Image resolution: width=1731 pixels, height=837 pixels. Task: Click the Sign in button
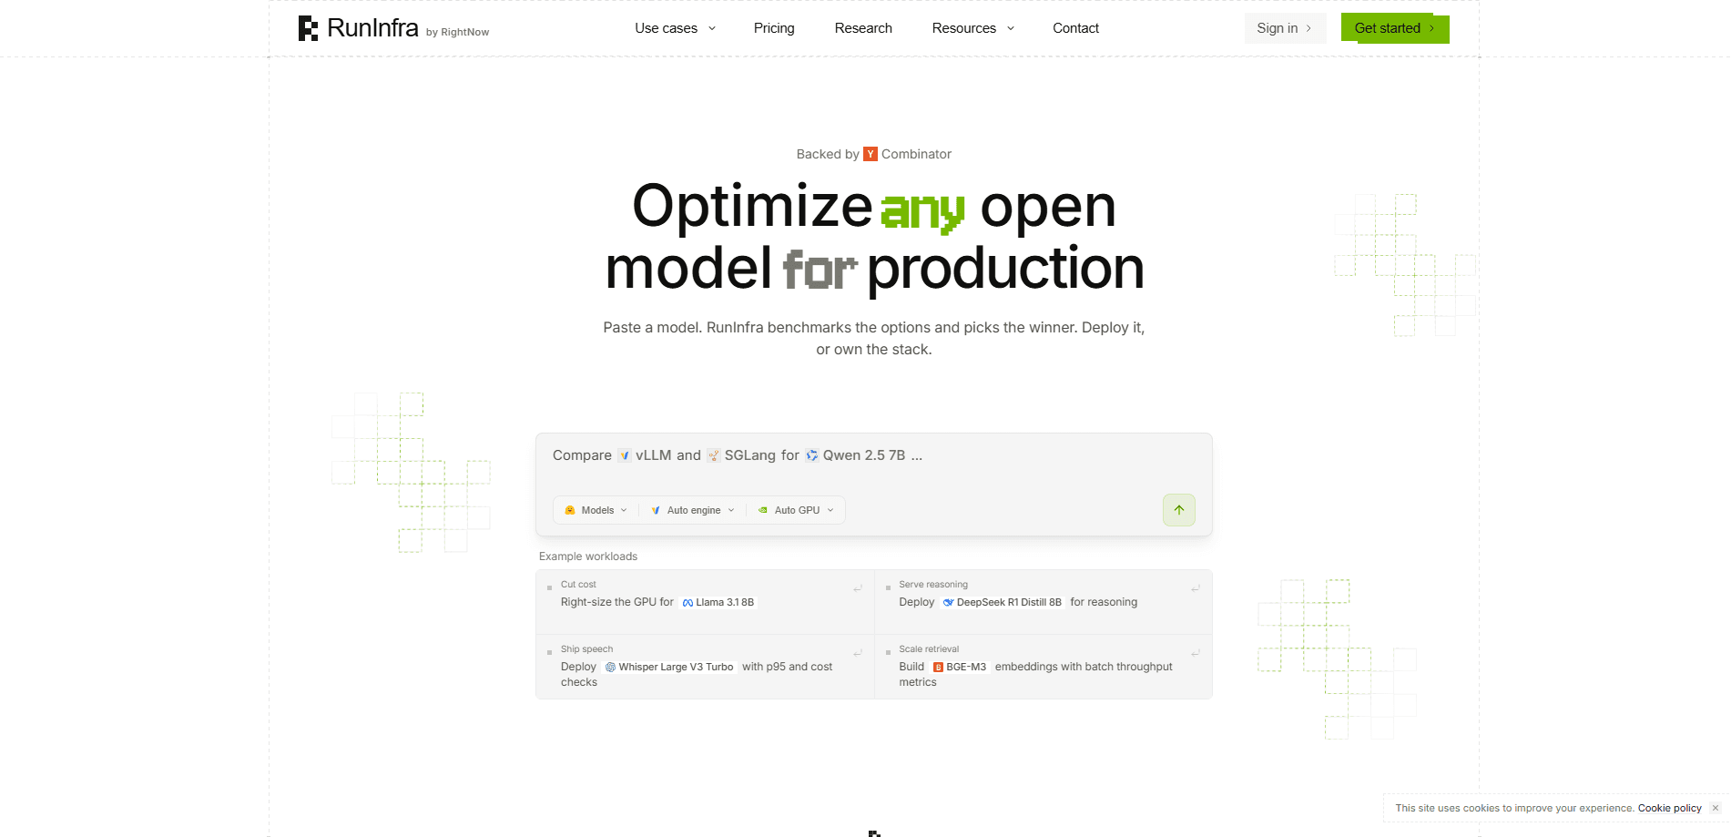coord(1285,28)
